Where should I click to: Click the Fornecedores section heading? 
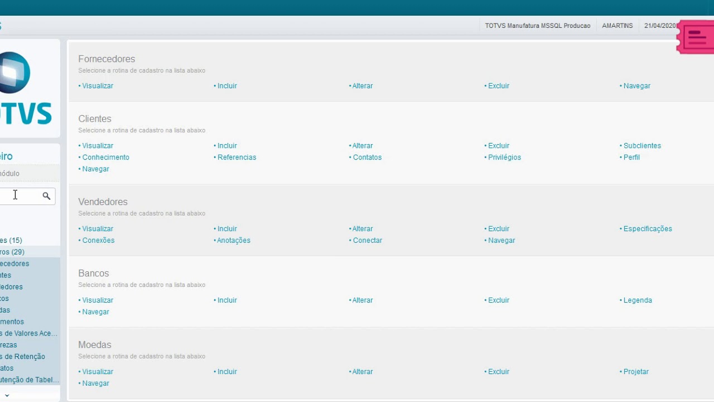tap(107, 59)
